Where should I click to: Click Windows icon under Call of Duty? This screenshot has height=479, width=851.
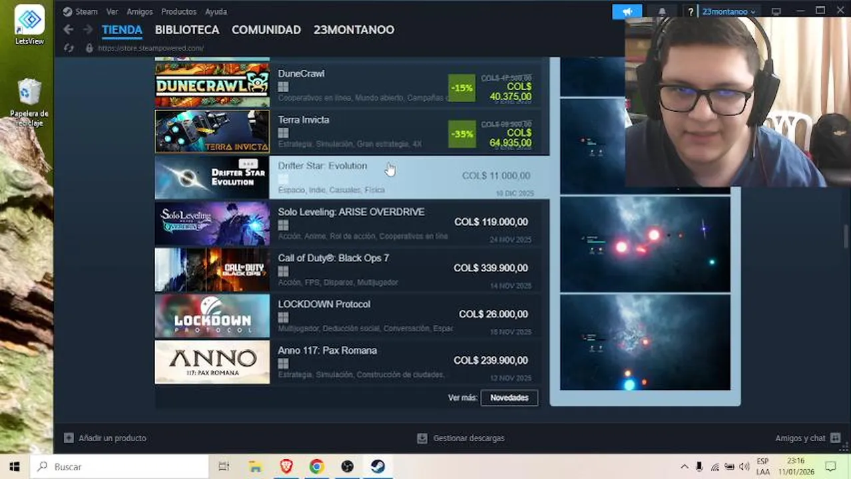(x=283, y=271)
